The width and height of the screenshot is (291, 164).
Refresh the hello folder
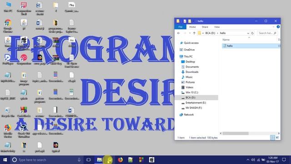tap(252, 33)
